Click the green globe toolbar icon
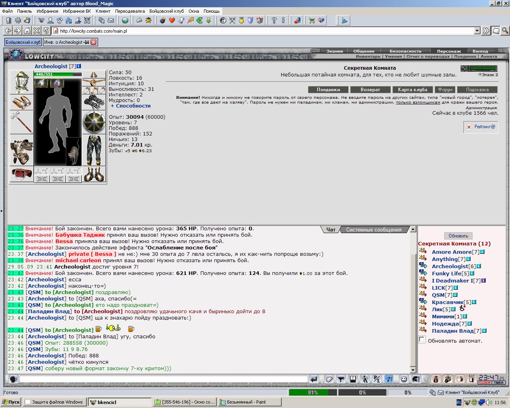The height and width of the screenshot is (408, 510). [125, 20]
